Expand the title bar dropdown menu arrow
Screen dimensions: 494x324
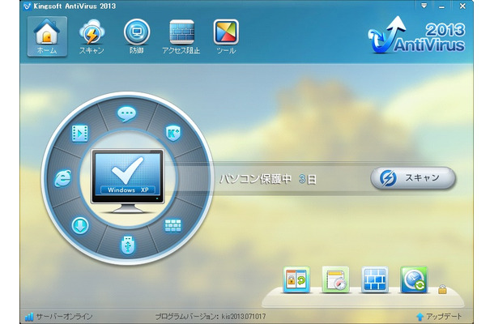coord(424,6)
